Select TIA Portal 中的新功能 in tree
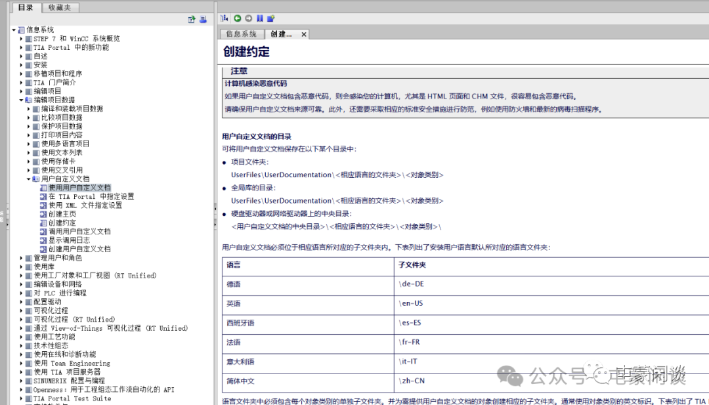709x405 pixels. tap(71, 47)
